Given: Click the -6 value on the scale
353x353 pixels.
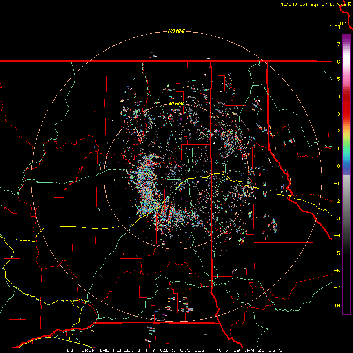Looking at the screenshot, I should (x=337, y=271).
